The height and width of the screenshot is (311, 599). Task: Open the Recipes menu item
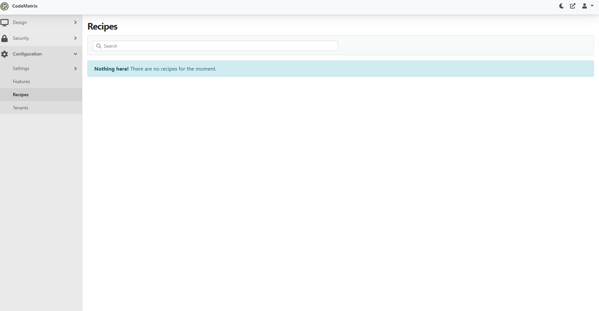tap(21, 95)
